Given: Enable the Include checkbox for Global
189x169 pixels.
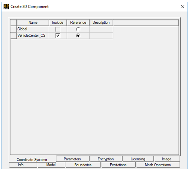Looking at the screenshot, I should click(58, 29).
